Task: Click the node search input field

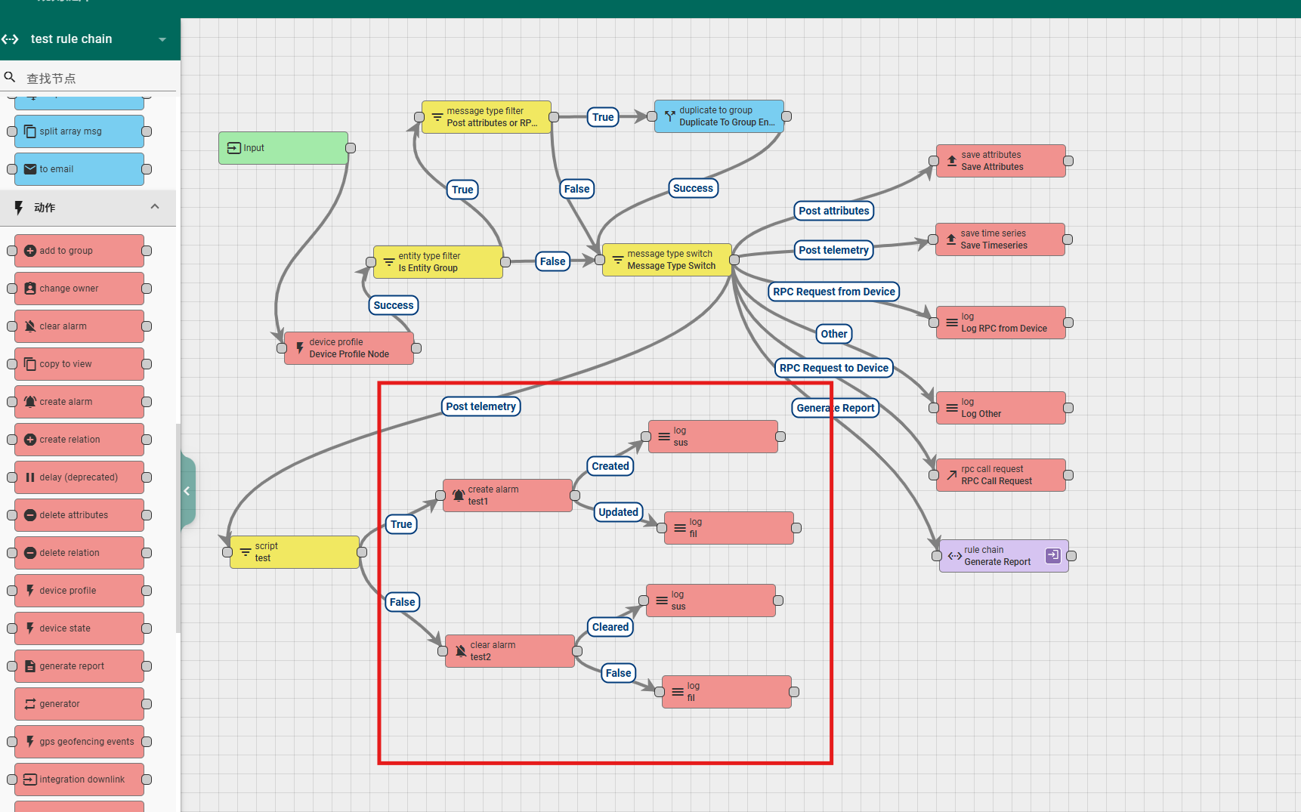Action: [x=98, y=79]
